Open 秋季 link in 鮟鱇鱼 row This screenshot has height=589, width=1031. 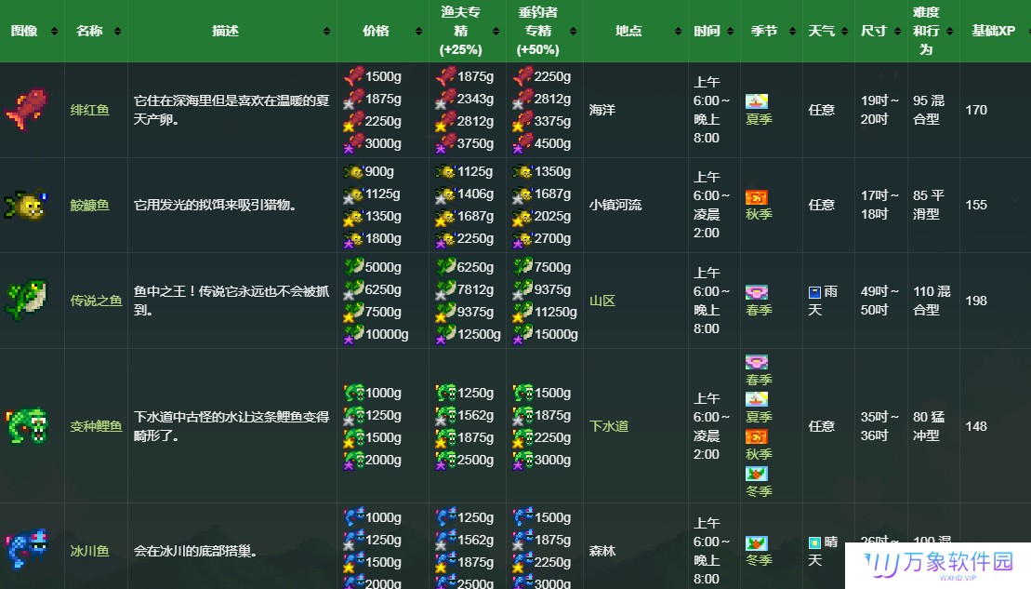759,215
